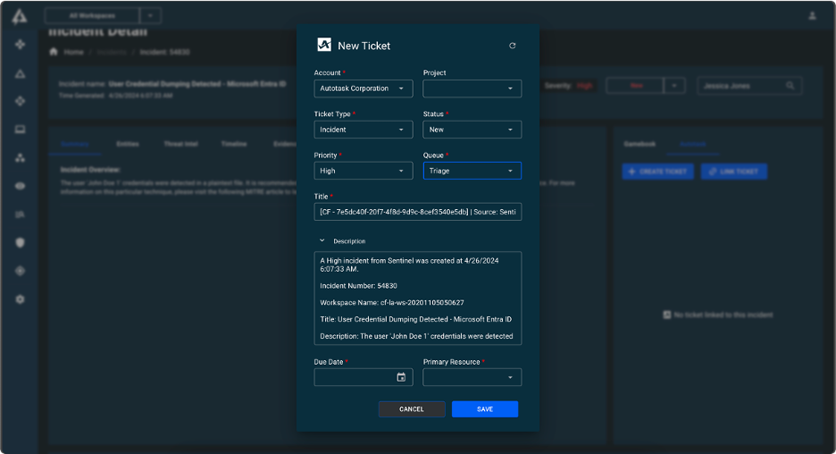Click the search magnifier next to Jessica Jones
Image resolution: width=836 pixels, height=454 pixels.
click(x=790, y=86)
